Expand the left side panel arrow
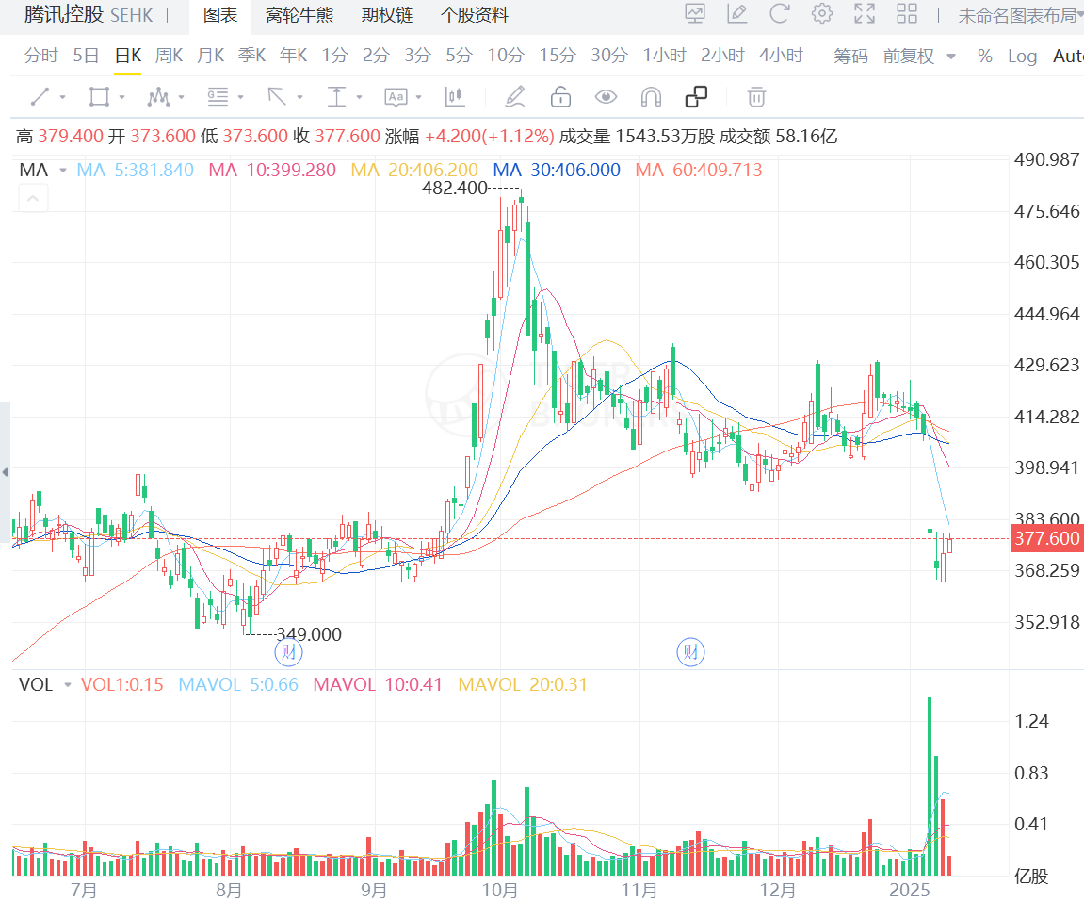The height and width of the screenshot is (902, 1084). click(x=5, y=472)
